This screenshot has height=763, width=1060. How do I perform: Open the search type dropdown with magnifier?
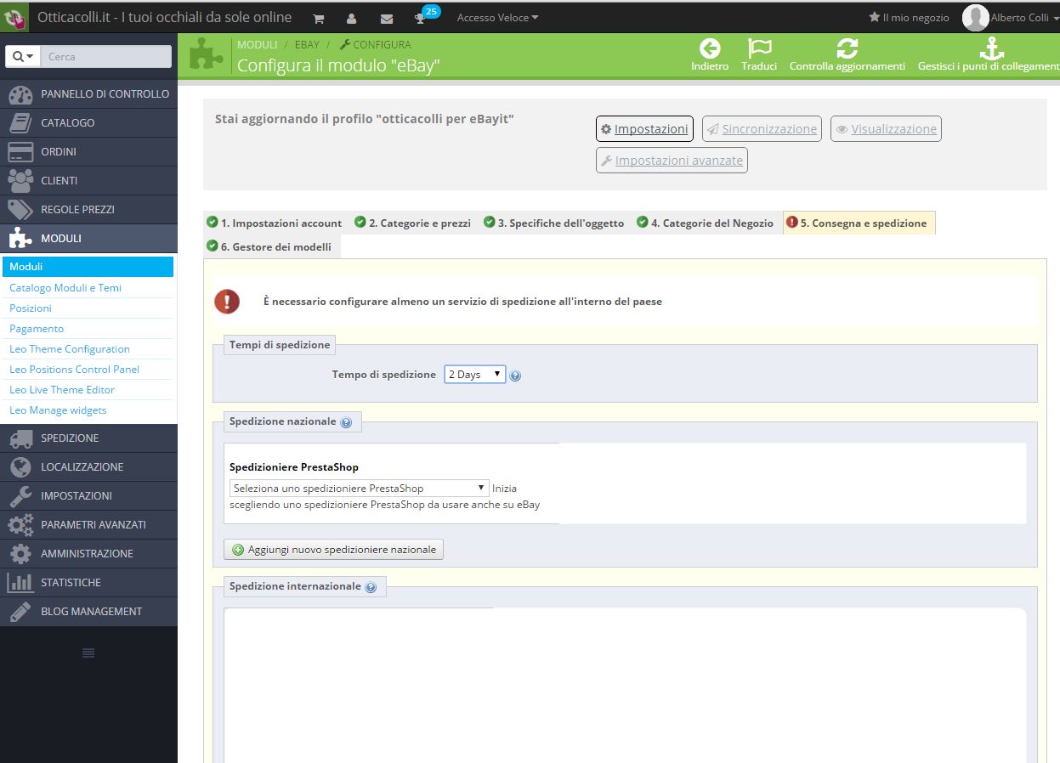click(x=23, y=57)
